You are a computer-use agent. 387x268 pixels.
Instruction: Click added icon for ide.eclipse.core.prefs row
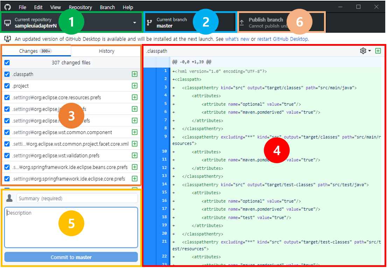[134, 179]
